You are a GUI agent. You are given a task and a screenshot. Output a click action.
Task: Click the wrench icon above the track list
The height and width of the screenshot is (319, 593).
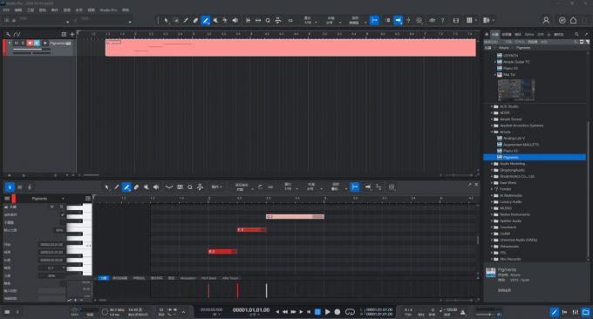pos(8,34)
